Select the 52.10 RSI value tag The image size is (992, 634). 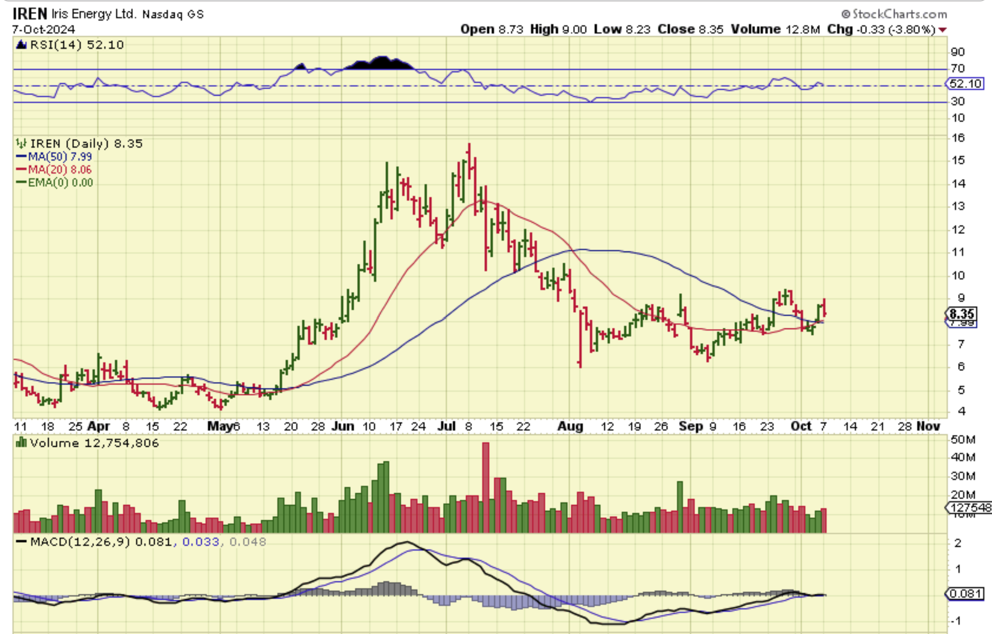coord(965,84)
